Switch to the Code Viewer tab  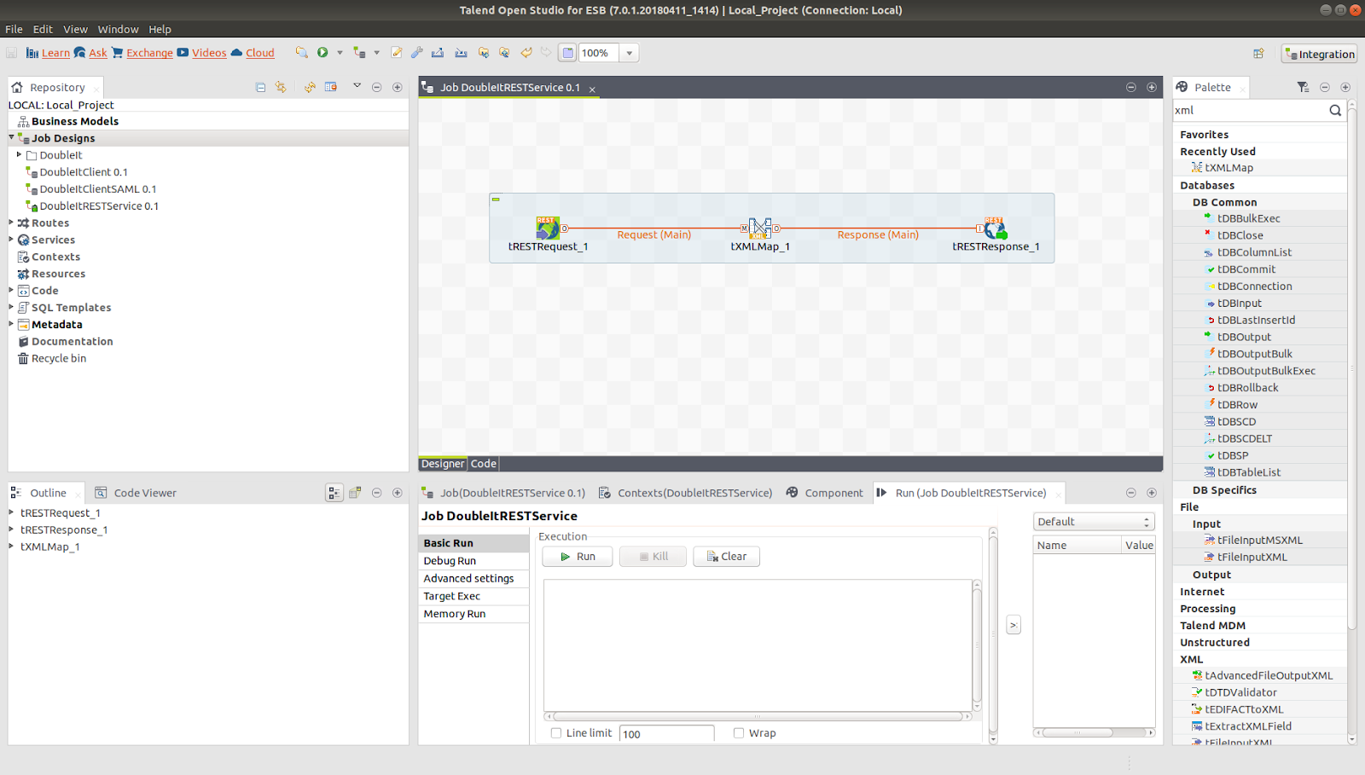tap(136, 493)
